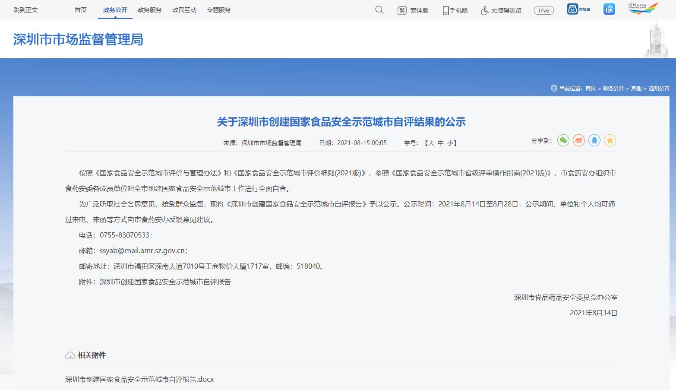The width and height of the screenshot is (676, 390).
Task: Go to 通知公告 in breadcrumb
Action: tap(659, 89)
